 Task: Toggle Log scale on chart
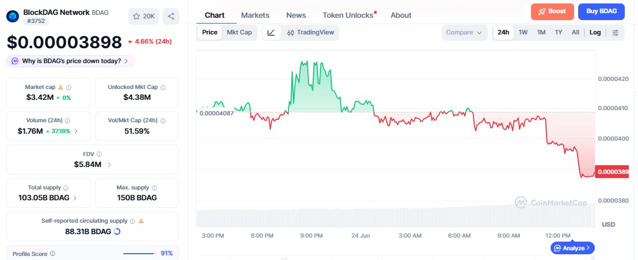click(x=595, y=33)
